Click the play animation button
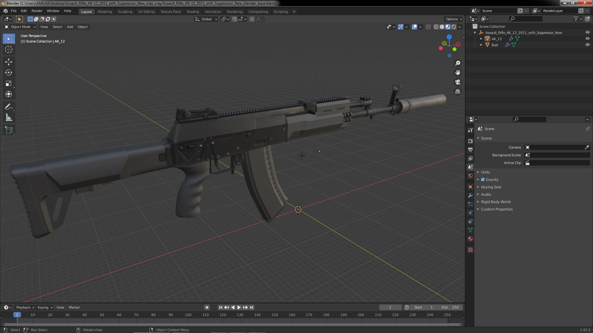Screen dimensions: 593x333 coord(239,307)
